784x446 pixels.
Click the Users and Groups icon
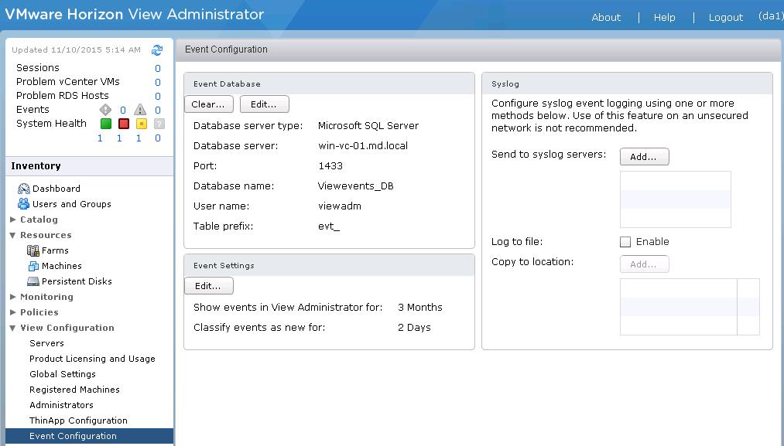23,204
